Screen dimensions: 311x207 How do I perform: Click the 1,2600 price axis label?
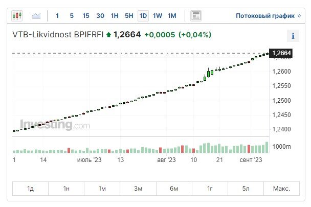click(x=281, y=72)
